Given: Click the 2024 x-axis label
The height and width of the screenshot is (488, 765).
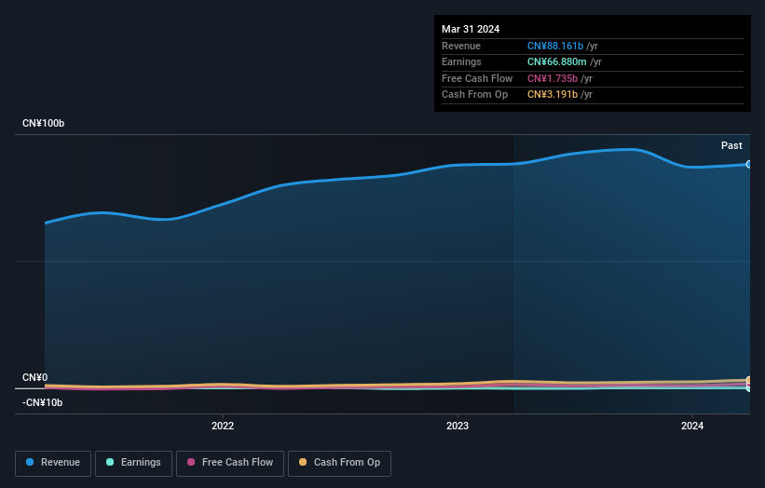Looking at the screenshot, I should (x=691, y=426).
